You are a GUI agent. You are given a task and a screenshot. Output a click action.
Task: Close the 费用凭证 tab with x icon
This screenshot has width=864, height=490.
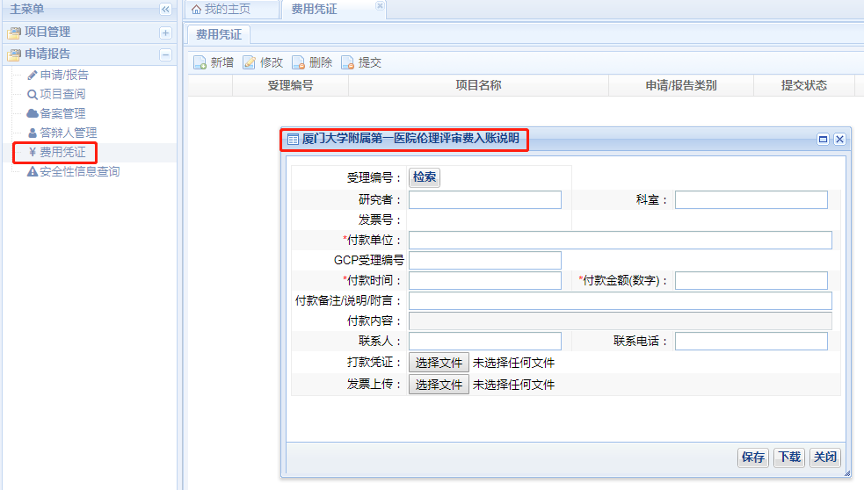(380, 6)
